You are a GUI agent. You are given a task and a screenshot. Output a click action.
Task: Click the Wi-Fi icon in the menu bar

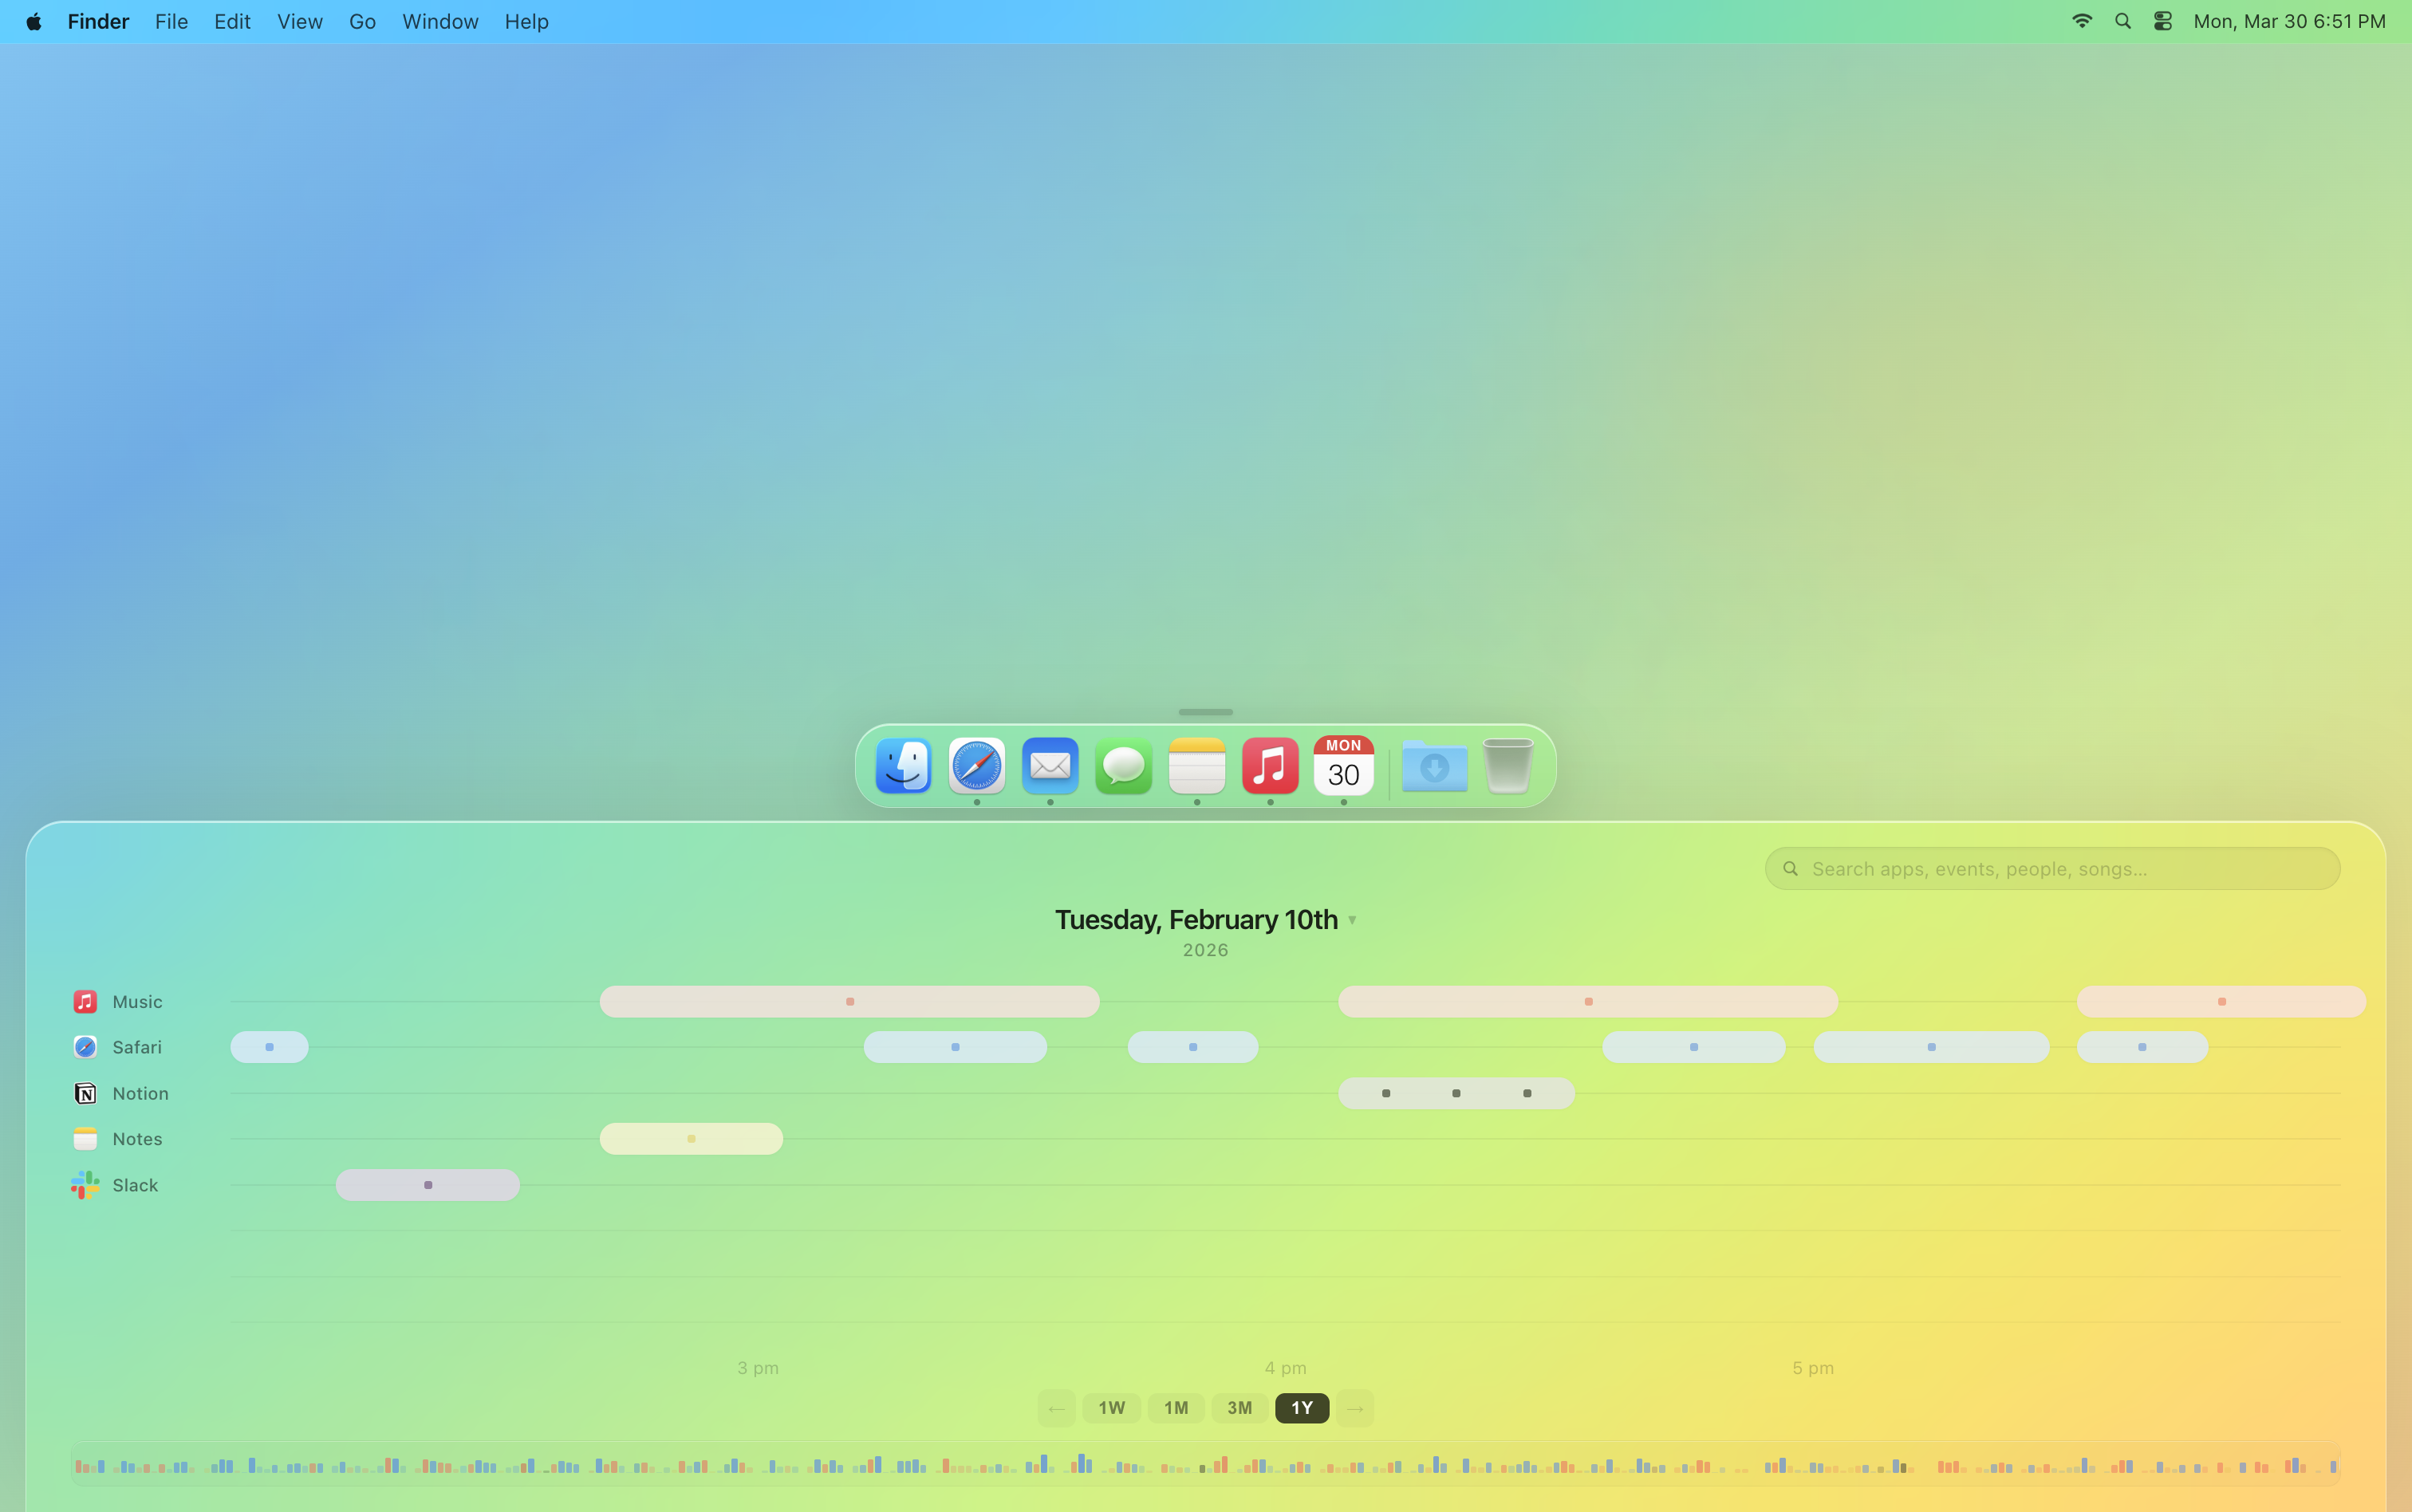[2082, 20]
